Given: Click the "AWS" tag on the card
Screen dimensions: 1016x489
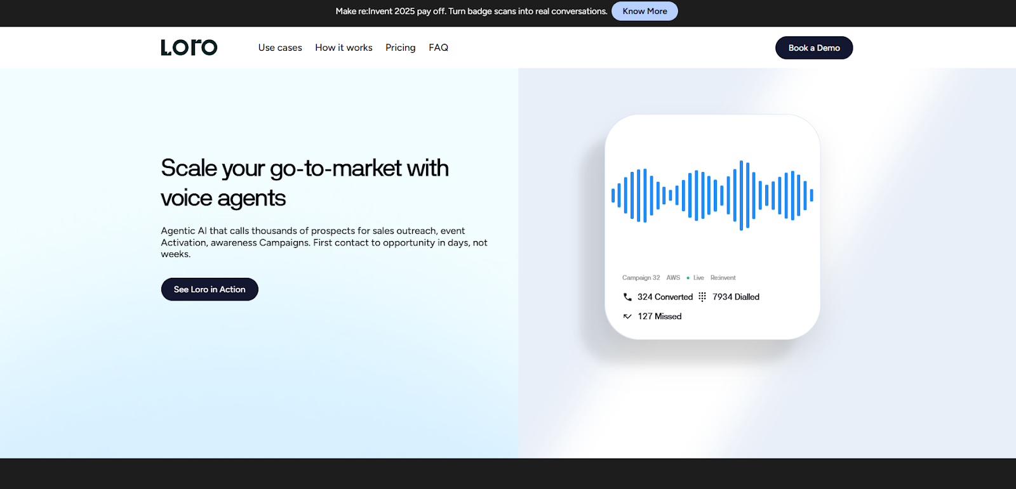Looking at the screenshot, I should click(x=673, y=278).
